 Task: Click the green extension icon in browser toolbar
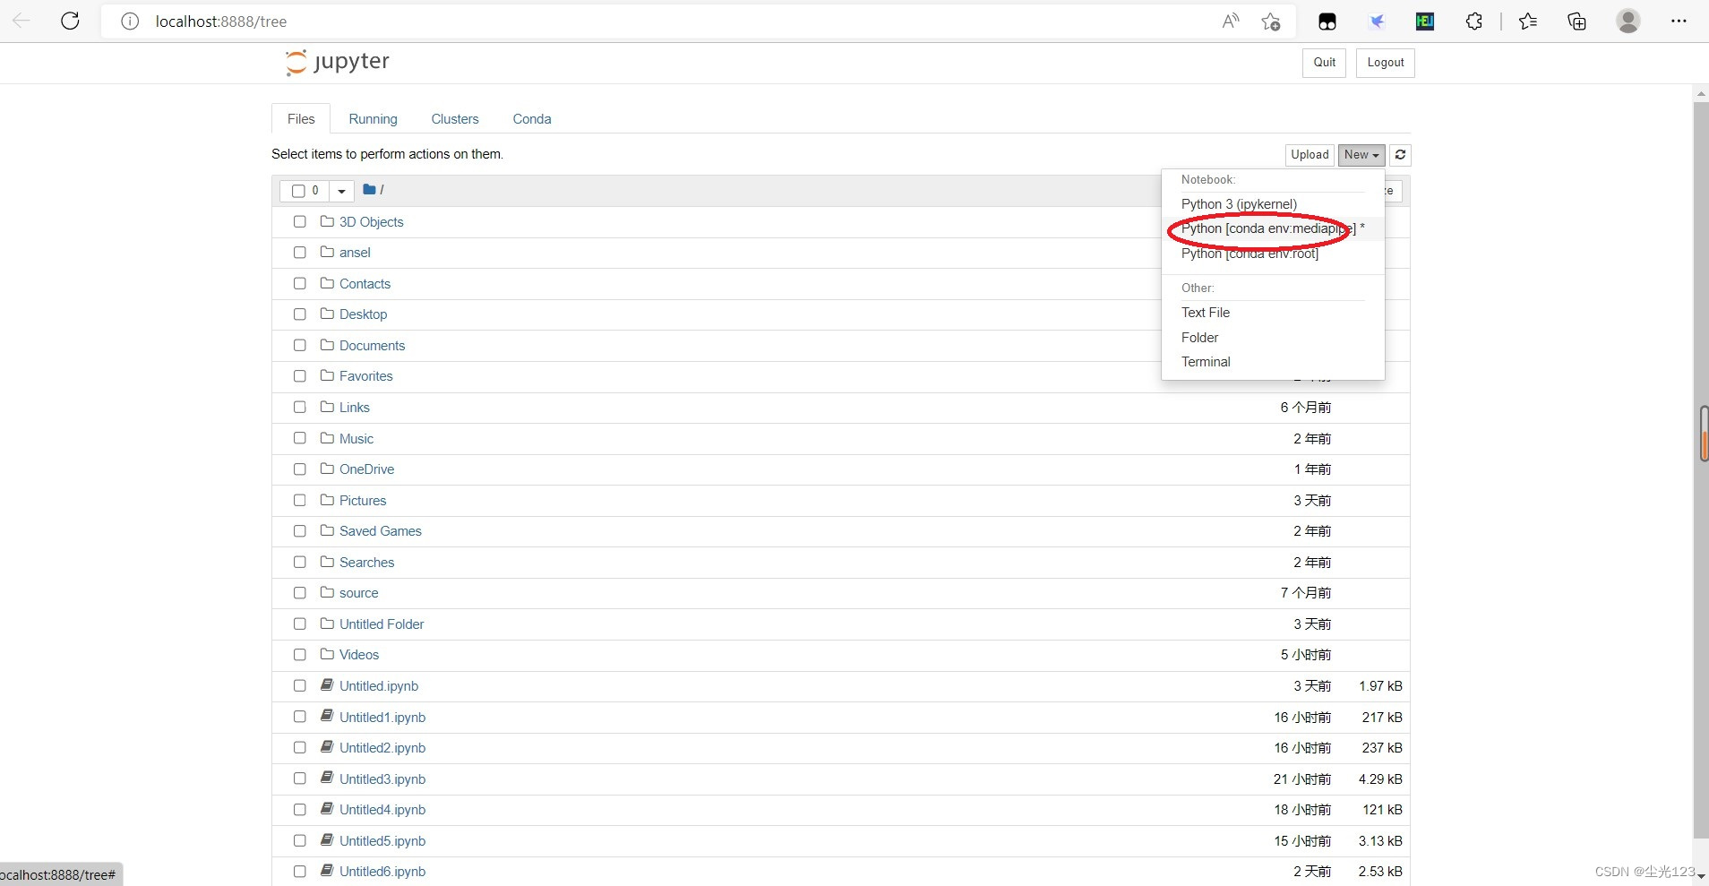[x=1425, y=22]
